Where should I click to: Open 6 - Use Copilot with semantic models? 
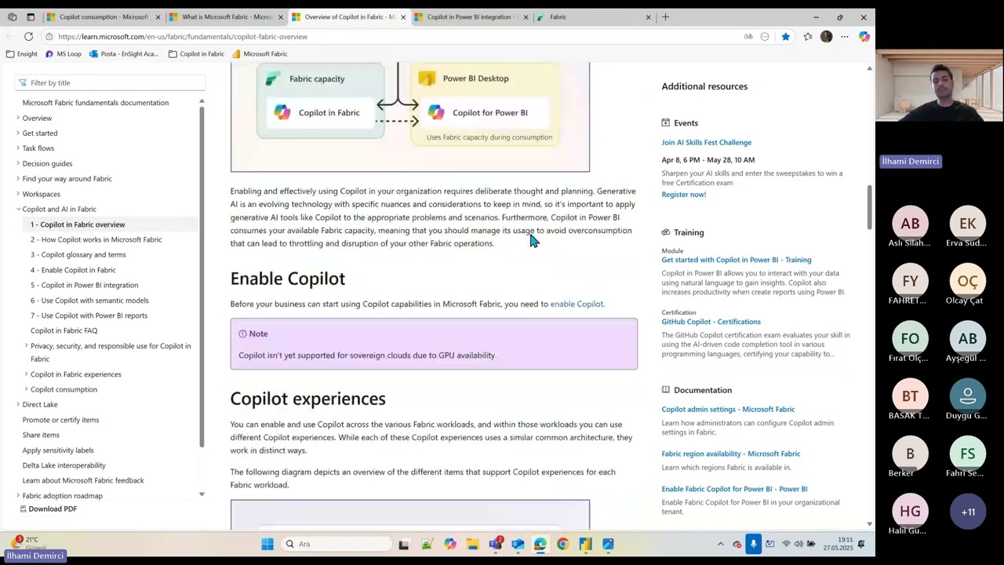(x=89, y=300)
